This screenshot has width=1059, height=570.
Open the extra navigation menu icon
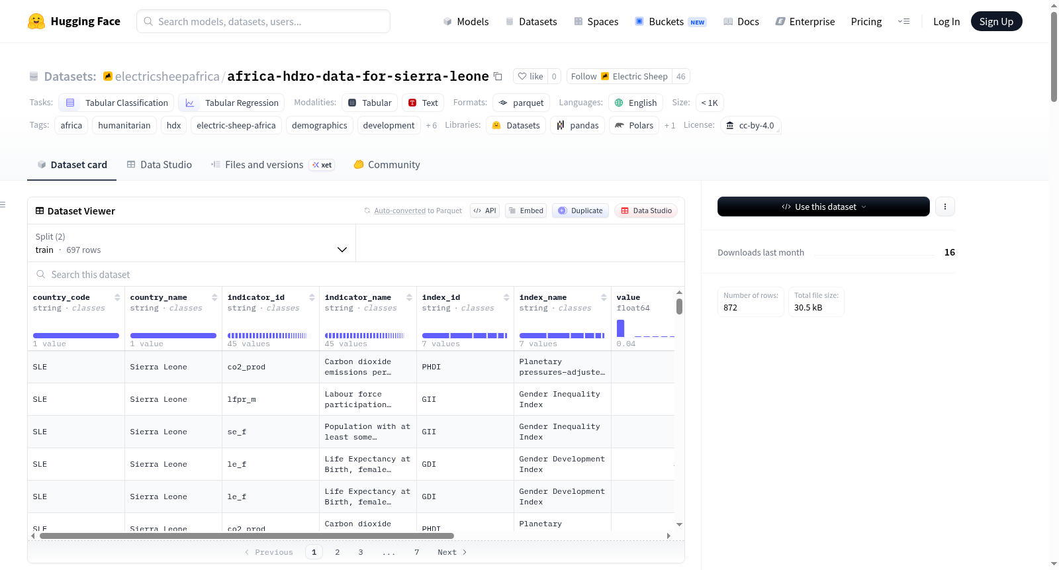point(903,21)
